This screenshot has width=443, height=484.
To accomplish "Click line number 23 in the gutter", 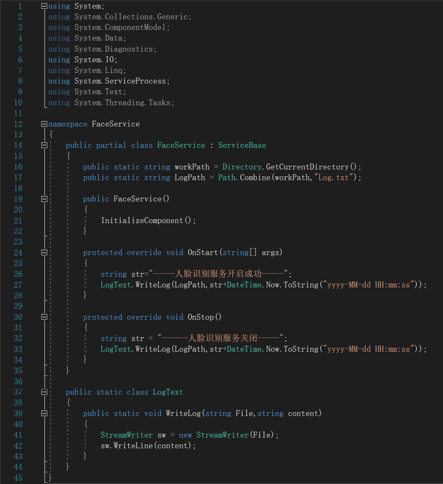I will pos(18,242).
